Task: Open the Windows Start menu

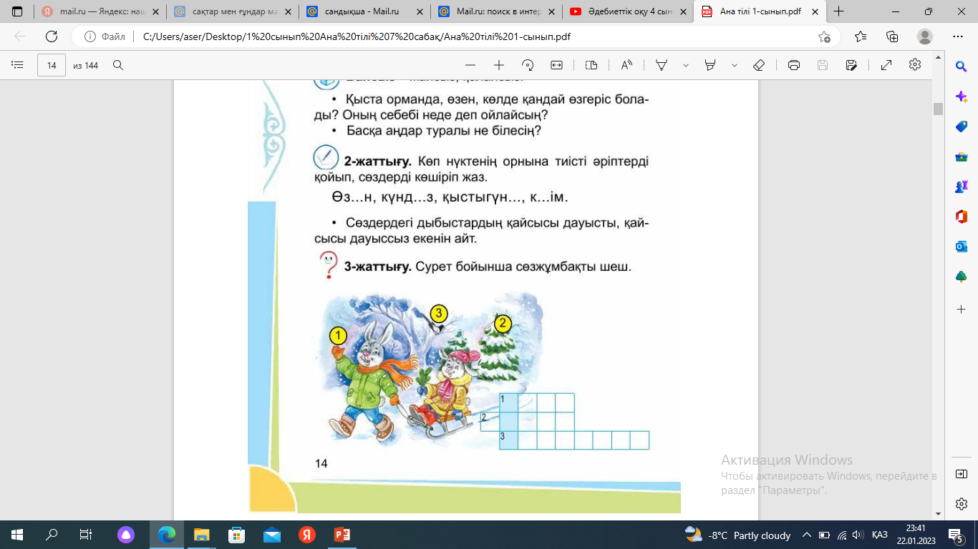Action: [x=17, y=535]
